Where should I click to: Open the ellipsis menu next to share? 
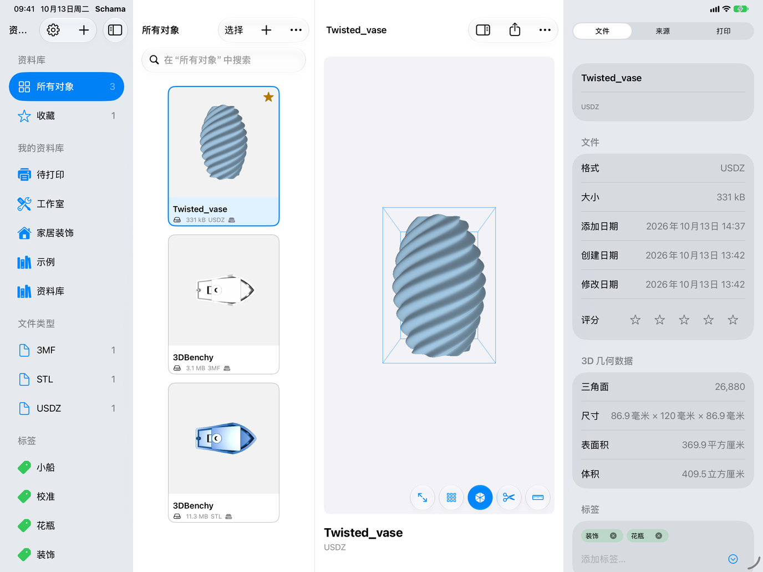tap(545, 30)
